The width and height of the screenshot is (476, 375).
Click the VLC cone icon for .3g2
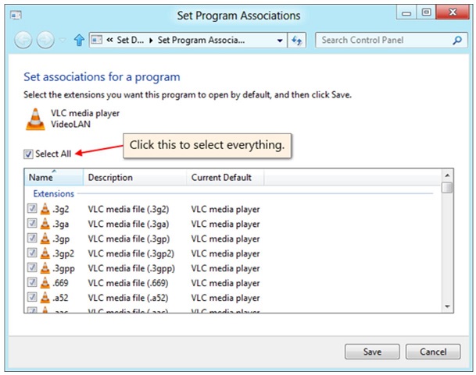(x=45, y=209)
